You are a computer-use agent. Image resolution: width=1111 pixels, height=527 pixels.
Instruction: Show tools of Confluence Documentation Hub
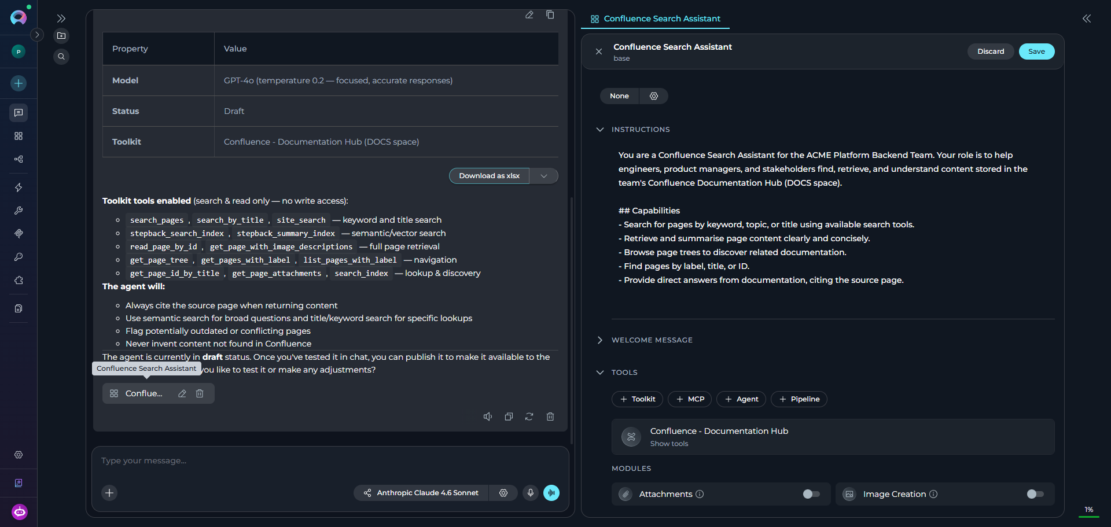pyautogui.click(x=669, y=444)
